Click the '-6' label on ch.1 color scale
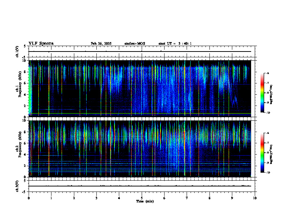287x222 pixels. (x=268, y=73)
